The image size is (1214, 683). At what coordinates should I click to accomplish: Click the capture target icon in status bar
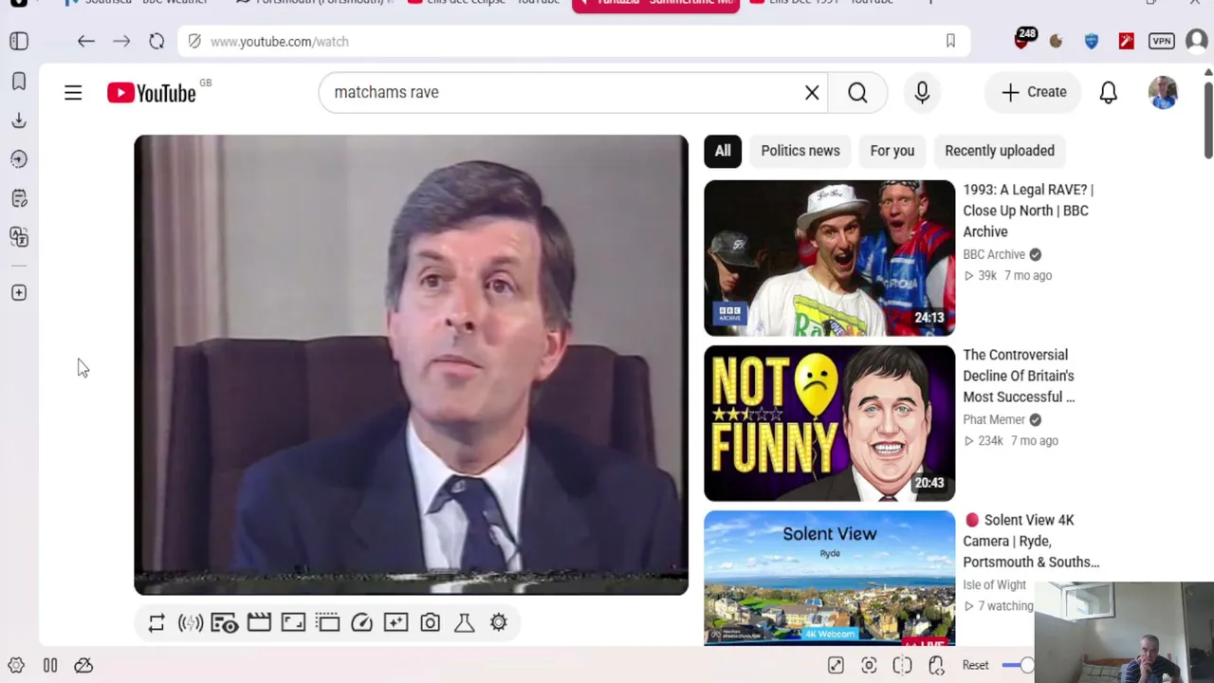[869, 665]
